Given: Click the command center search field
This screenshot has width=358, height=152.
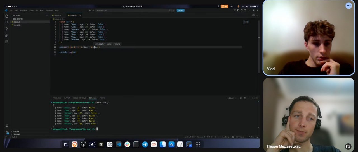Looking at the screenshot, I should (x=131, y=10).
